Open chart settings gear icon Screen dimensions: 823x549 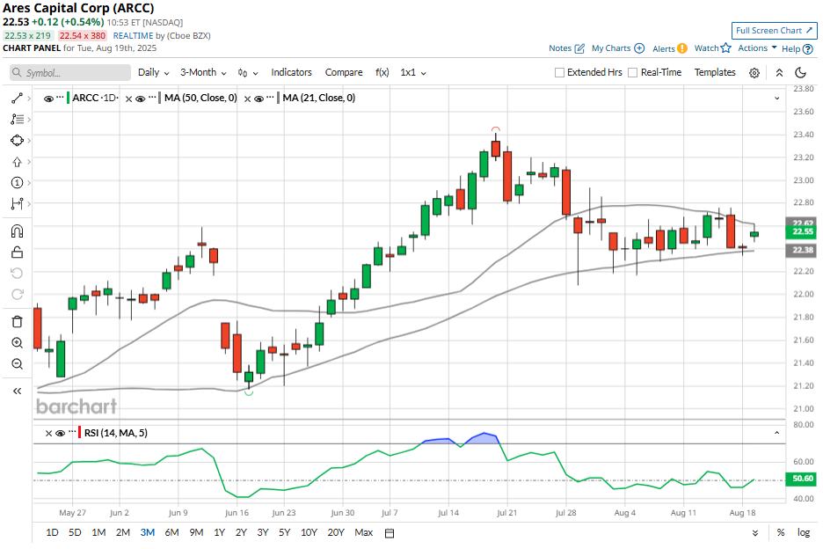click(x=754, y=73)
